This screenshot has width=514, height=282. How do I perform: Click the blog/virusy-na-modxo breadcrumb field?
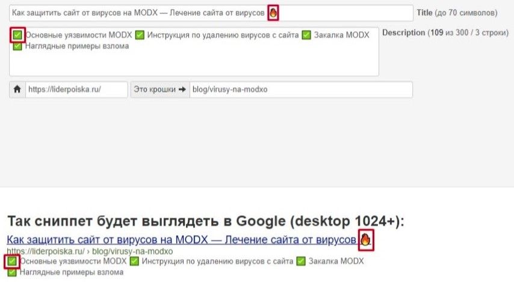coord(301,90)
